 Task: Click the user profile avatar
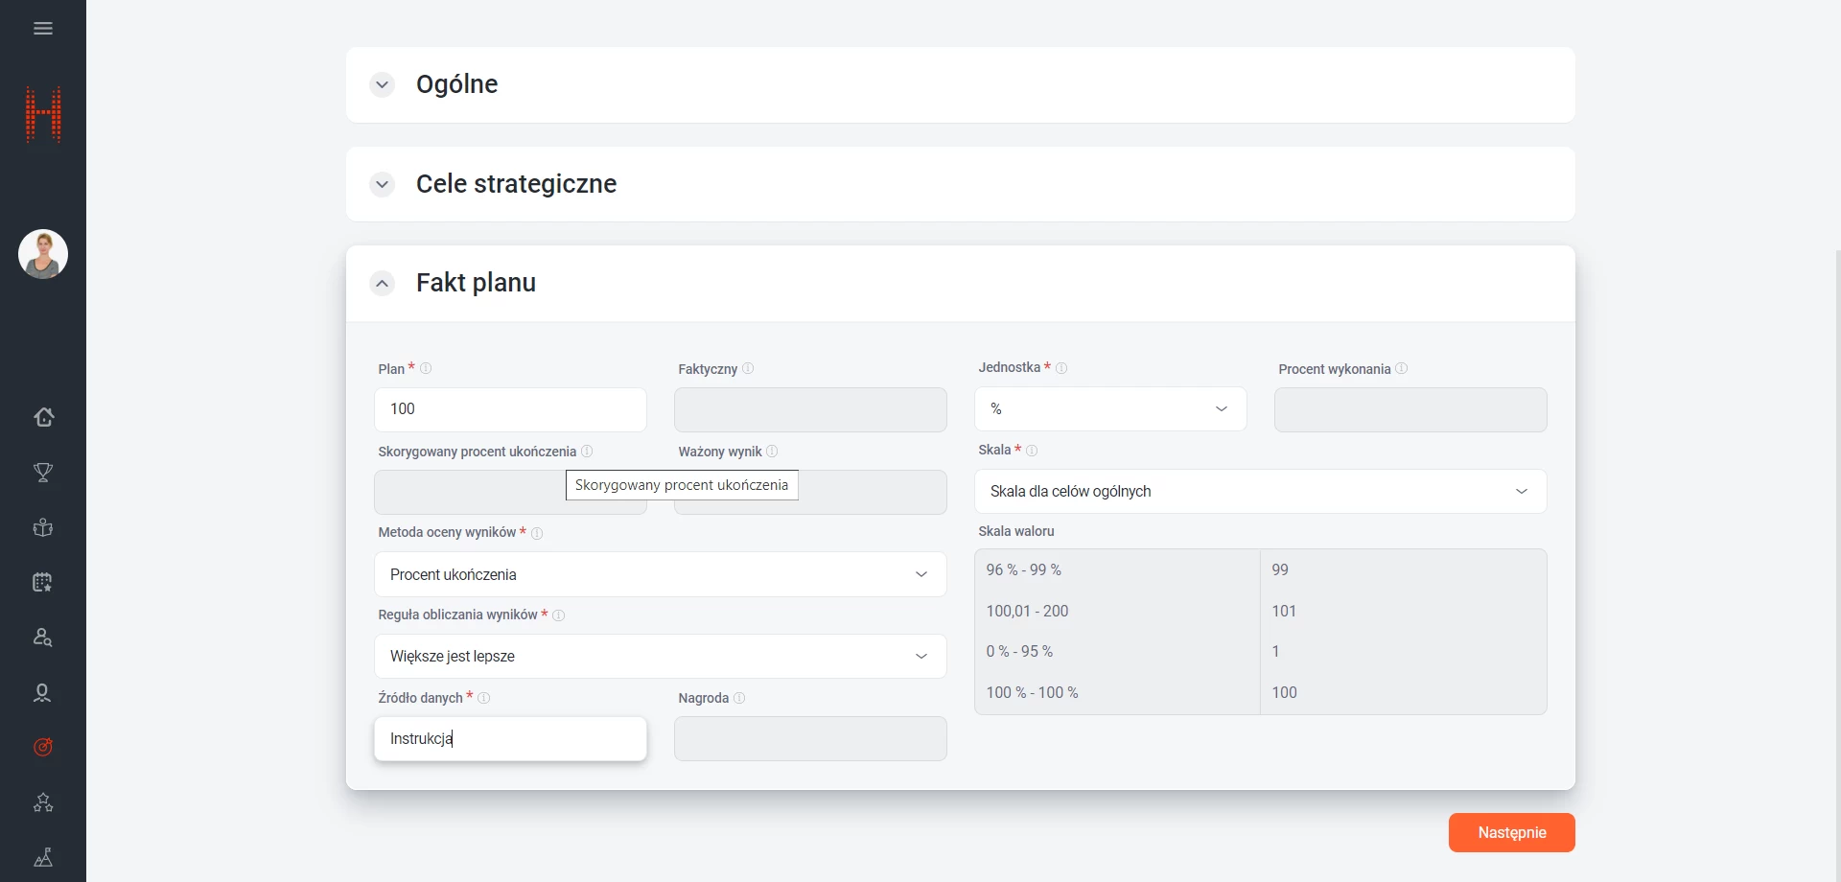tap(43, 254)
